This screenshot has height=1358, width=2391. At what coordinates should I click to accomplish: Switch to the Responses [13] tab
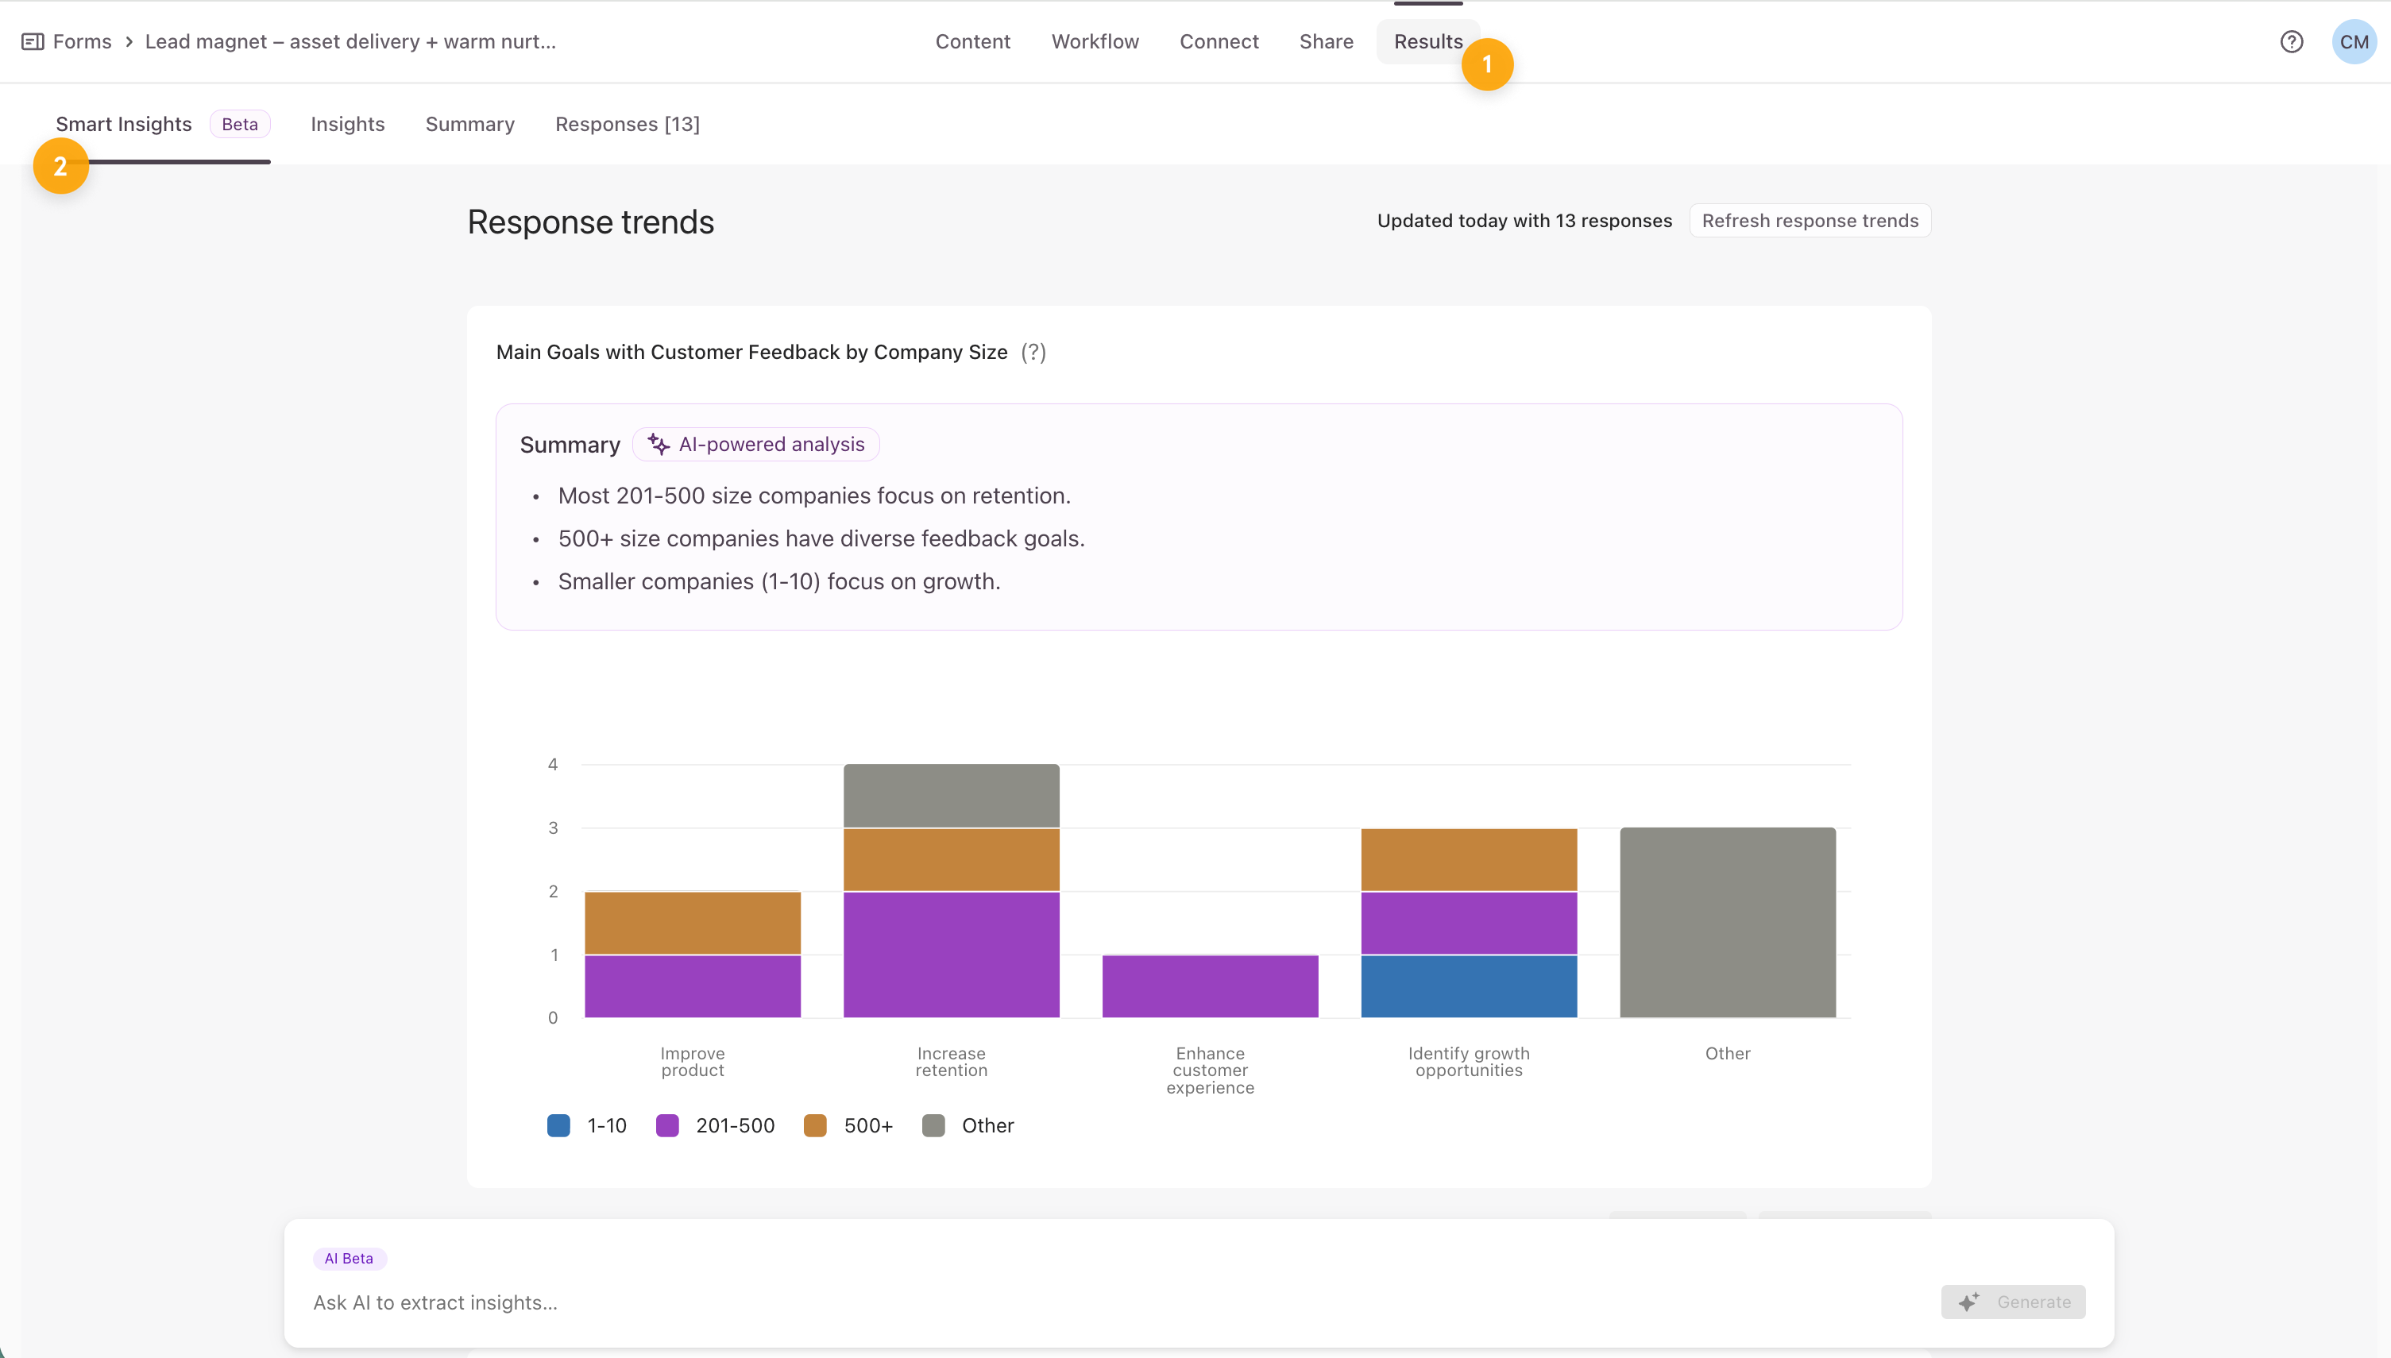coord(627,125)
